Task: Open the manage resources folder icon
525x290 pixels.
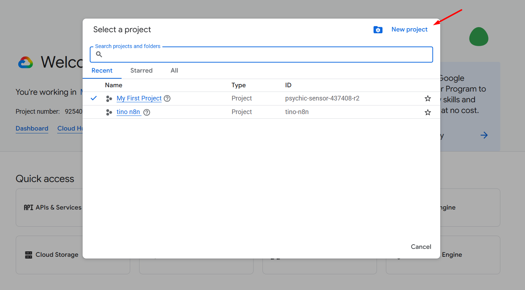Action: coord(378,30)
